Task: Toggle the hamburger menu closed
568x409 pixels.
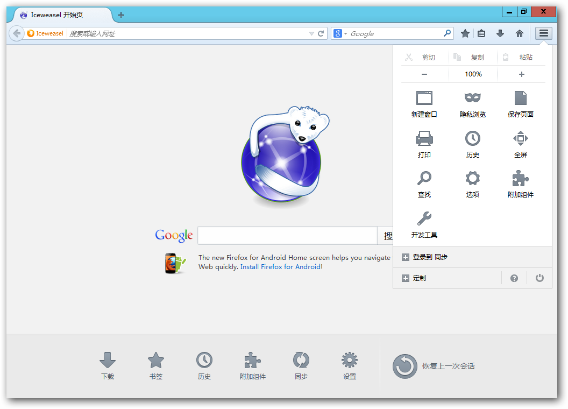Action: click(544, 33)
